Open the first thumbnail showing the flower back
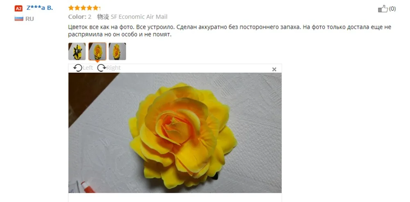The width and height of the screenshot is (410, 202). tap(77, 51)
